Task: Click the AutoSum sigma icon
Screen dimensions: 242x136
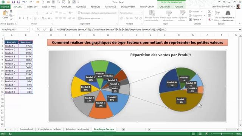Action: point(209,11)
